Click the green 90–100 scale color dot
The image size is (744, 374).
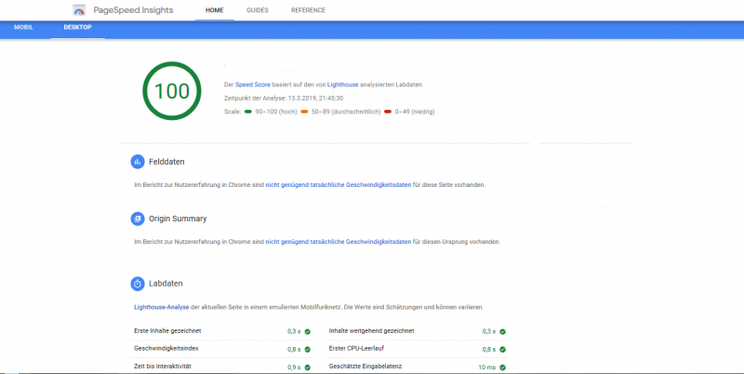pyautogui.click(x=247, y=111)
